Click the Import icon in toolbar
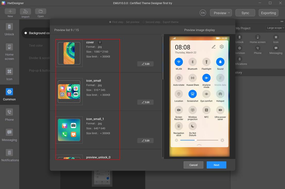 tap(25, 12)
